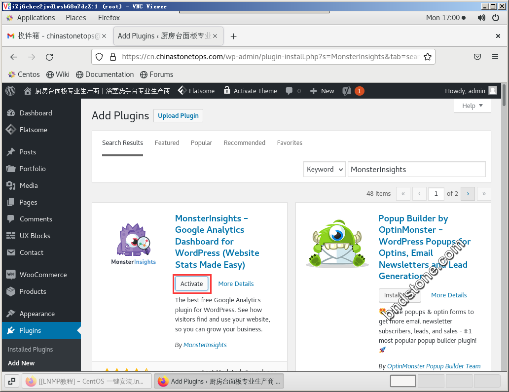Bookmark this page with the star
The width and height of the screenshot is (509, 392).
428,57
